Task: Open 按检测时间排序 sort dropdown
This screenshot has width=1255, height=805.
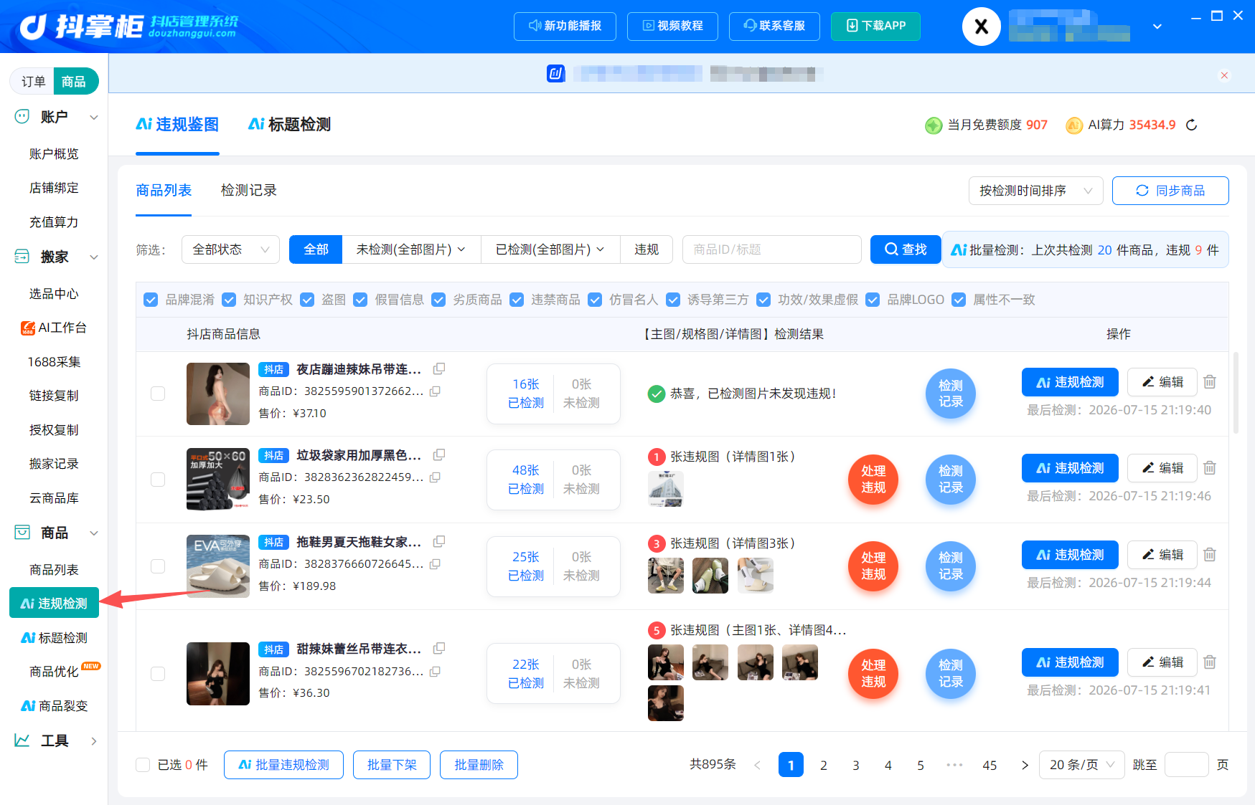Action: click(x=1035, y=191)
